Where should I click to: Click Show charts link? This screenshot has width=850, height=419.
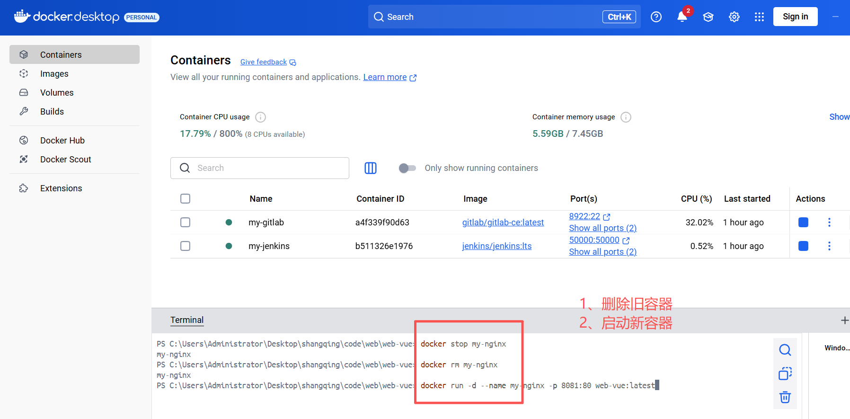[839, 116]
